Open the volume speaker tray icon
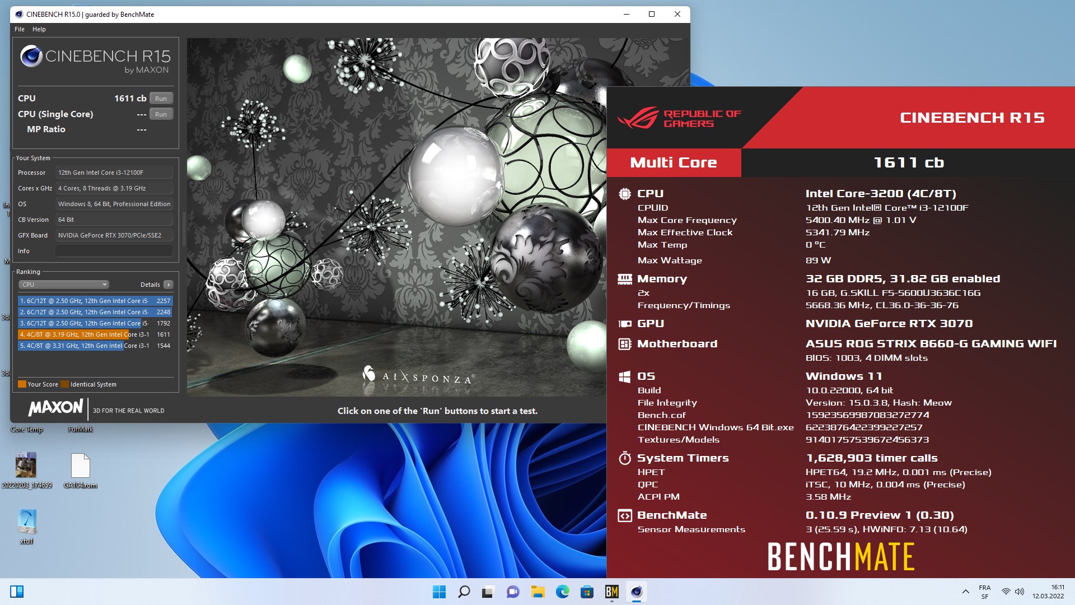Screen dimensions: 1075x605 [1020, 592]
